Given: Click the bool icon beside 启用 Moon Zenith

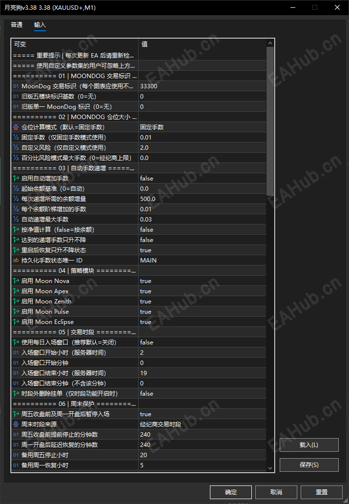Looking at the screenshot, I should point(16,302).
